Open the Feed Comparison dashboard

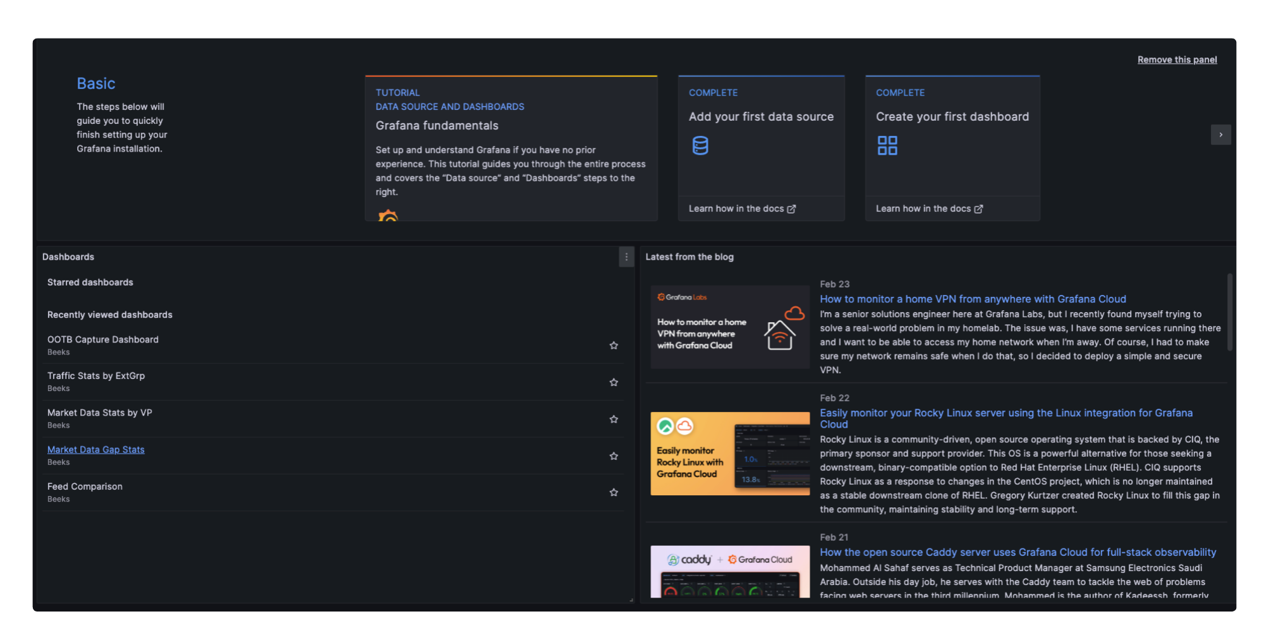(x=85, y=486)
